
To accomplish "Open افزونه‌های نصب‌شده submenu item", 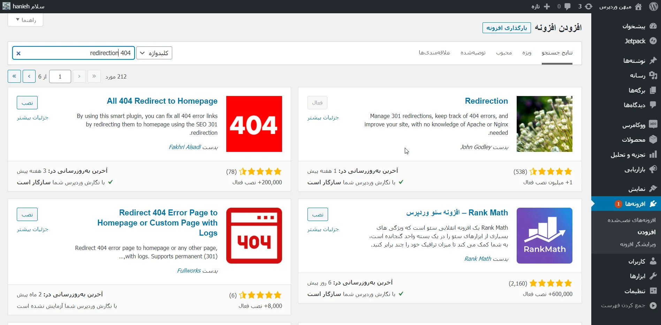I will [x=631, y=220].
